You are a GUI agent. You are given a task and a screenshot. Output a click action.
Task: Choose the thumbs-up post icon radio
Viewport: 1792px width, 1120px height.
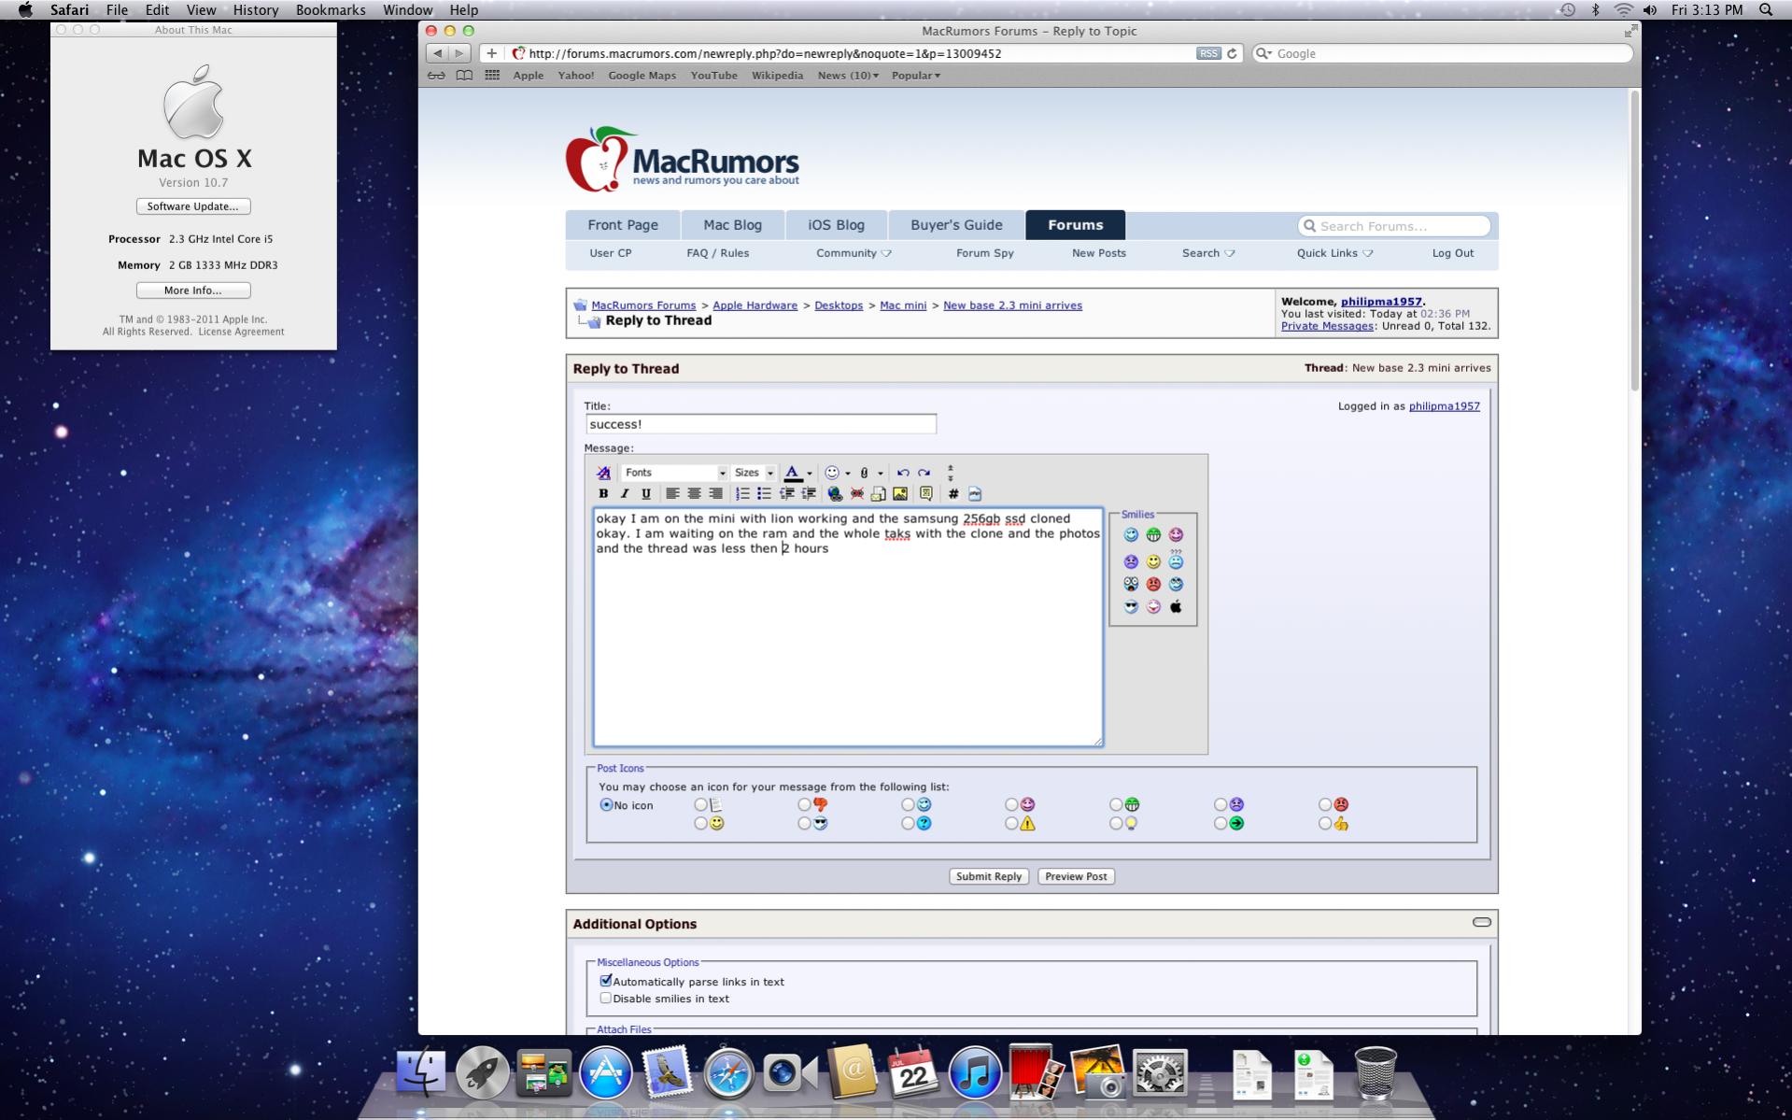click(1325, 824)
